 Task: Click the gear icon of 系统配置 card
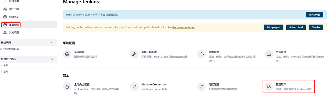(x=67, y=54)
